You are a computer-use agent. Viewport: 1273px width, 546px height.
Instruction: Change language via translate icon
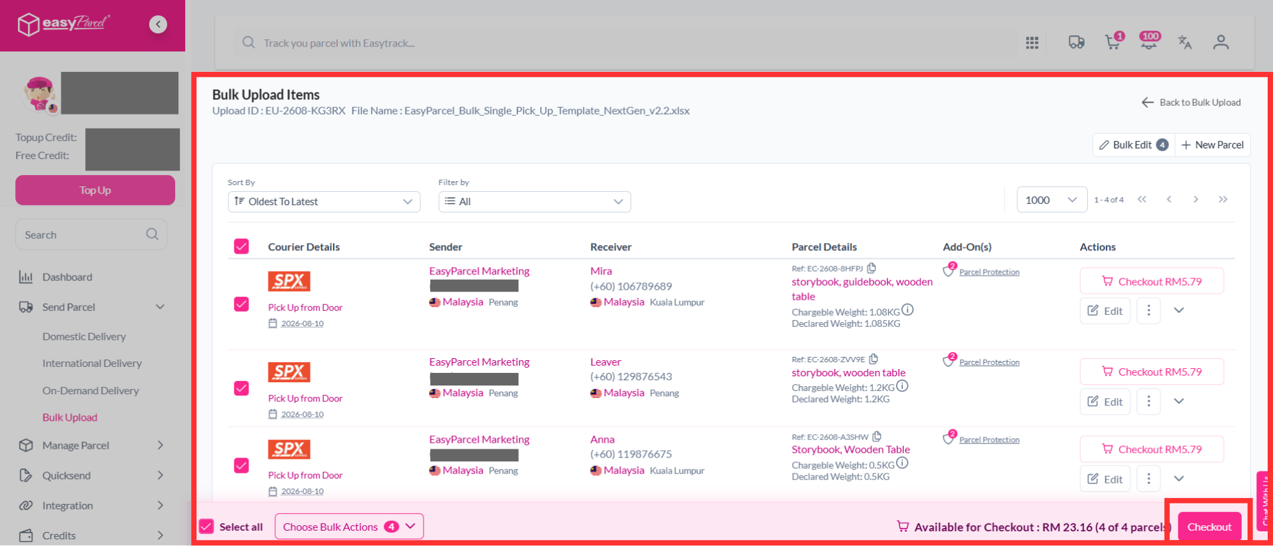[1184, 43]
